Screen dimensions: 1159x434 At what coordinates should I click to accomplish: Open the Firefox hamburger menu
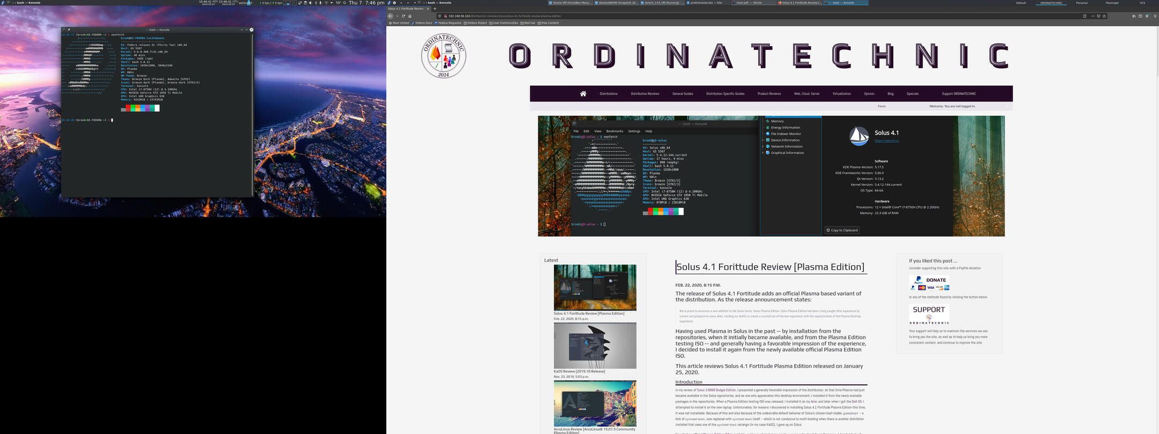click(1155, 16)
